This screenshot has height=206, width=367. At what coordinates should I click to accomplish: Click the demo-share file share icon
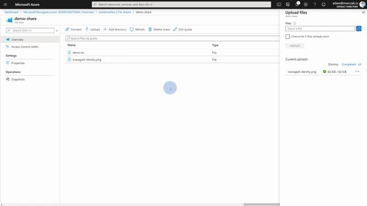9,21
